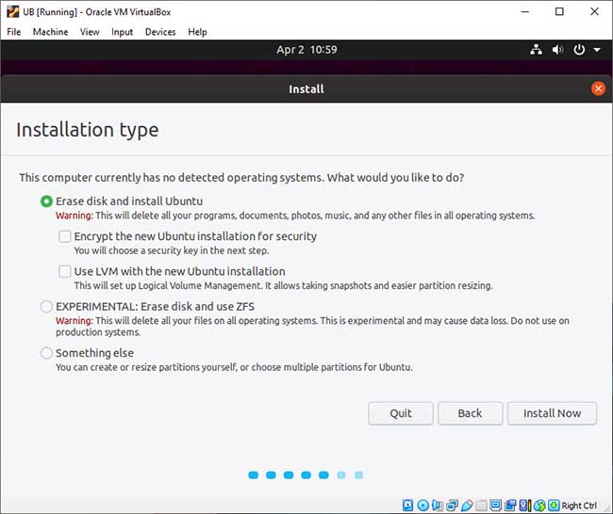Click the Installation type heading
Viewport: 613px width, 514px height.
tap(87, 130)
